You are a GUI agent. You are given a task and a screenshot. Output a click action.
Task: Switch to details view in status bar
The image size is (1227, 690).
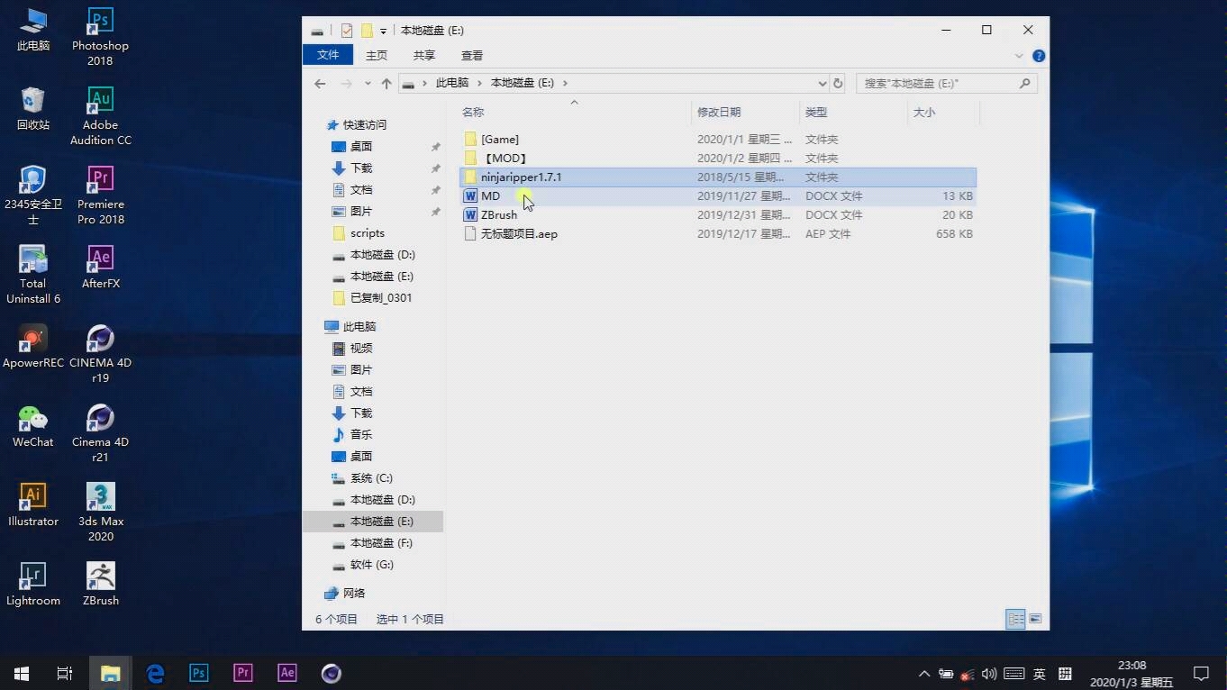pos(1014,620)
